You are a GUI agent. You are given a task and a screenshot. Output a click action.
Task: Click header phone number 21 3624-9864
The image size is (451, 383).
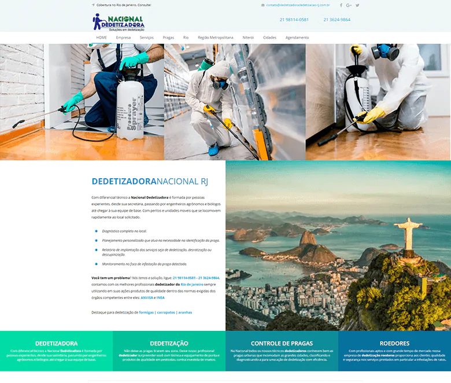point(337,20)
